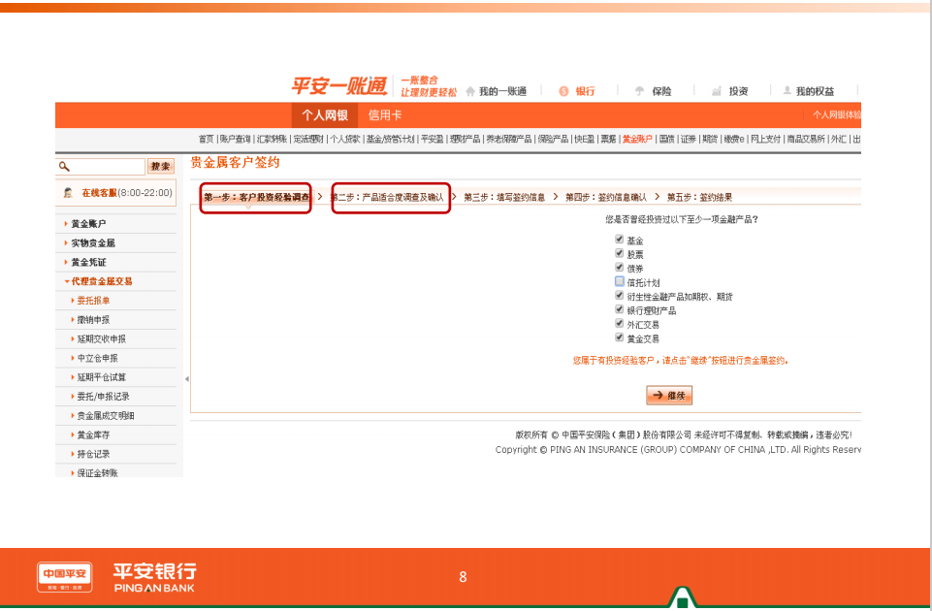Collapse the left sidebar with the small arrow
The image size is (932, 611).
tap(186, 378)
